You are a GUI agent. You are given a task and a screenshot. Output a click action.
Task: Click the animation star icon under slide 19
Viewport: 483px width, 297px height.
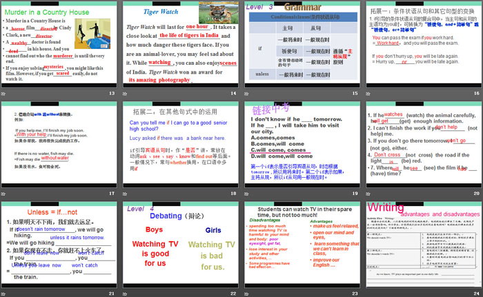point(246,194)
